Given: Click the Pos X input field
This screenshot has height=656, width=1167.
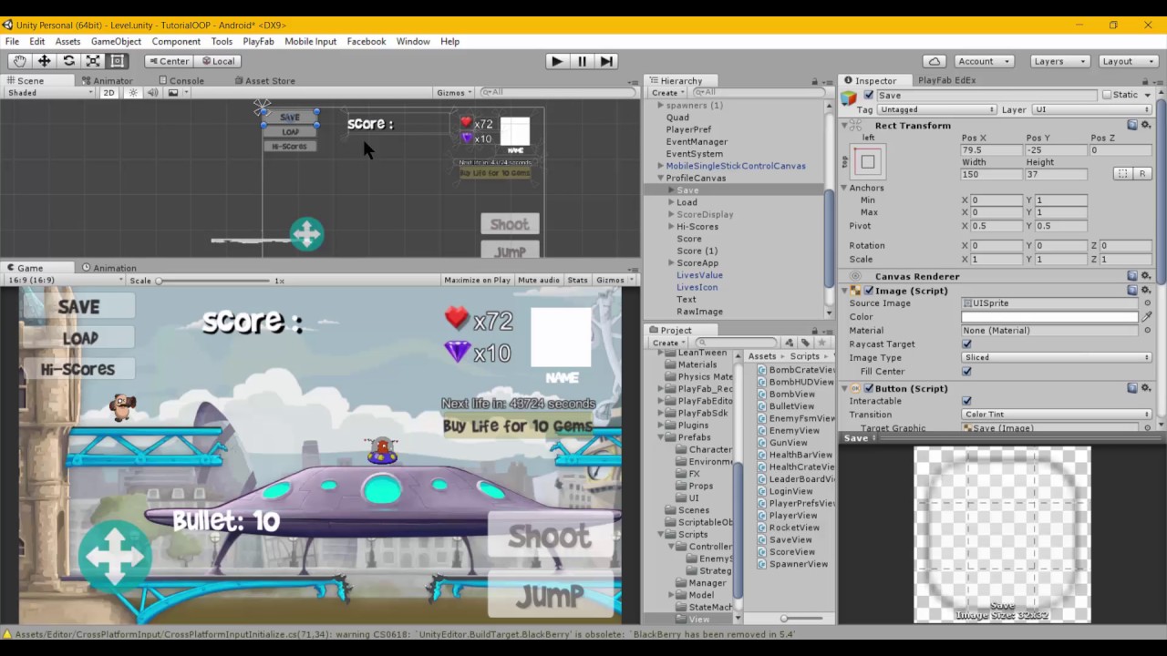Looking at the screenshot, I should pos(990,149).
